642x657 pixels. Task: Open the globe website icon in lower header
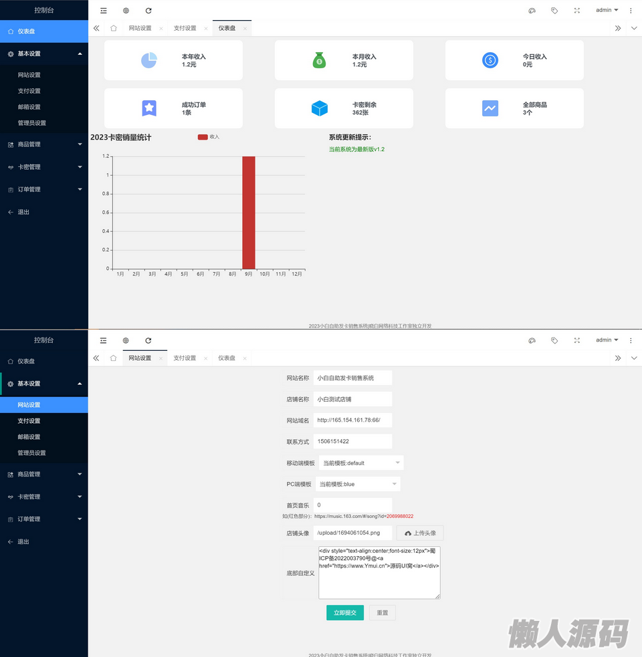click(126, 341)
